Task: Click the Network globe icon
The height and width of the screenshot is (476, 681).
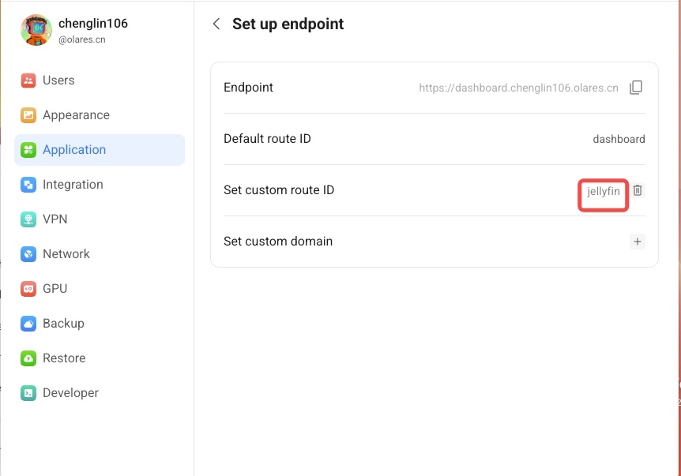Action: pos(28,254)
